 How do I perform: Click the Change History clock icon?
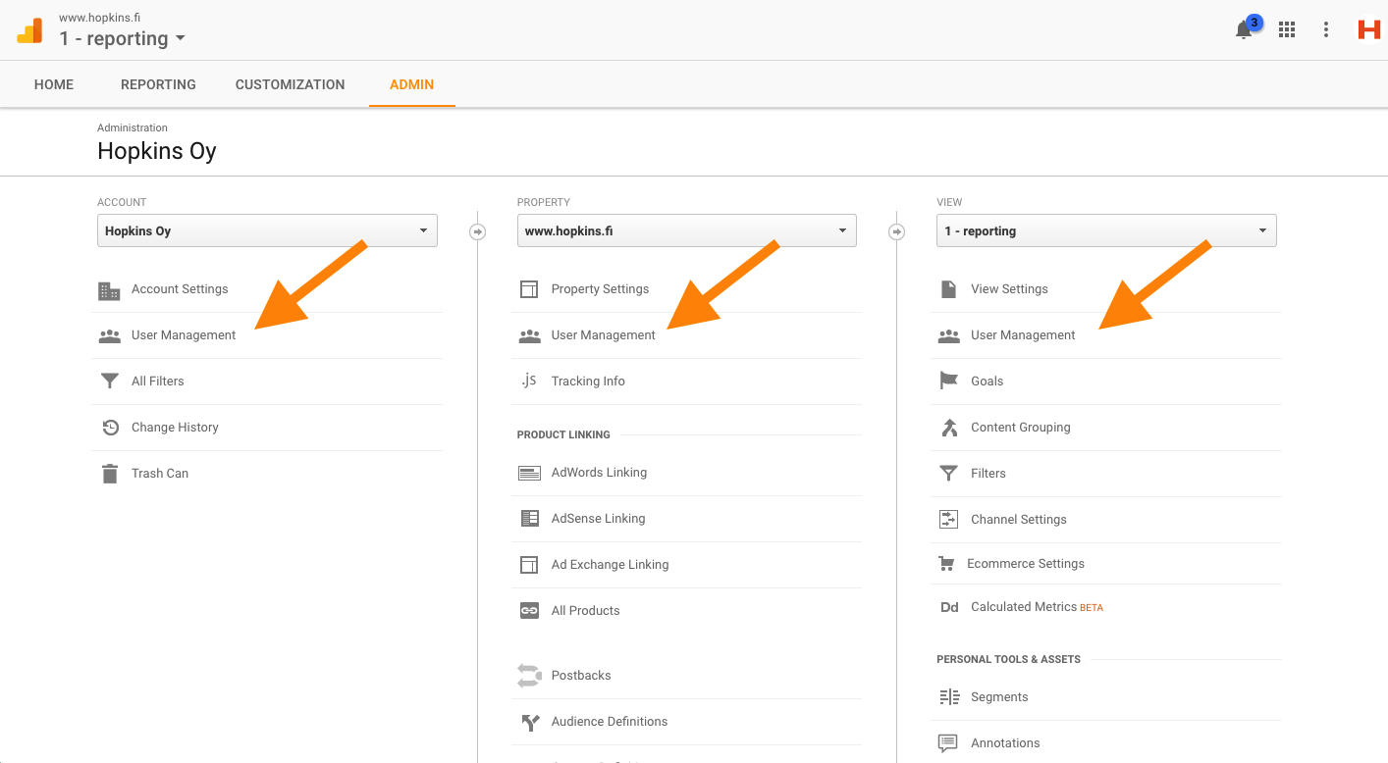(x=110, y=428)
